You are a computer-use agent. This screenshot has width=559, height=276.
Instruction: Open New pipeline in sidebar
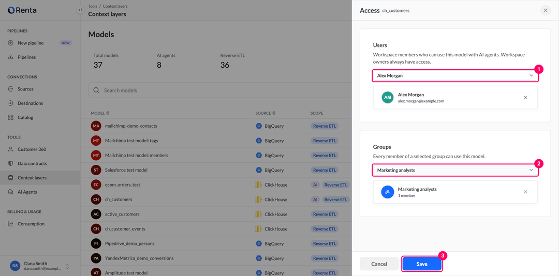(x=40, y=43)
